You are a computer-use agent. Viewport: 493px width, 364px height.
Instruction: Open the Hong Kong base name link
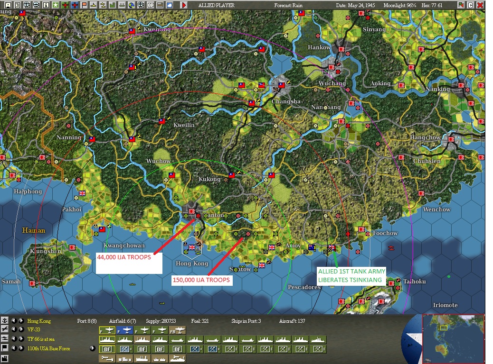pos(39,321)
